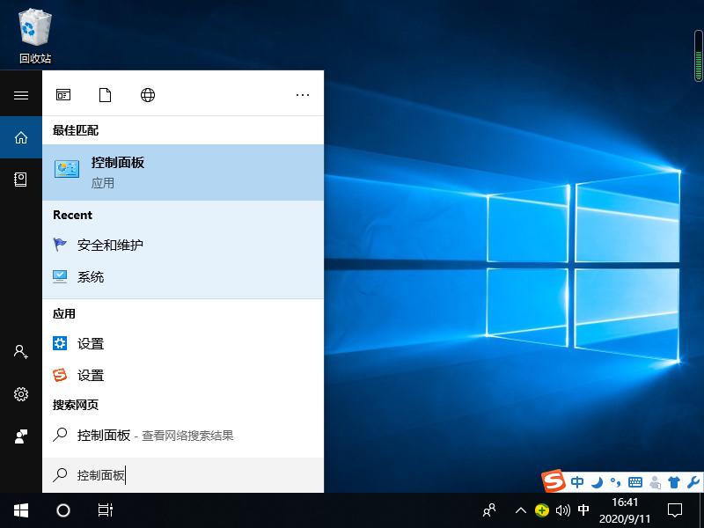Image resolution: width=704 pixels, height=528 pixels.
Task: Open the Sogou virtual keyboard icon
Action: (x=635, y=481)
